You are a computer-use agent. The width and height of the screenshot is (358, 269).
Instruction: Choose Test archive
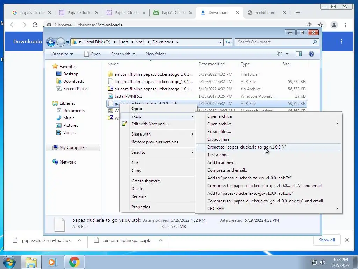click(269, 155)
